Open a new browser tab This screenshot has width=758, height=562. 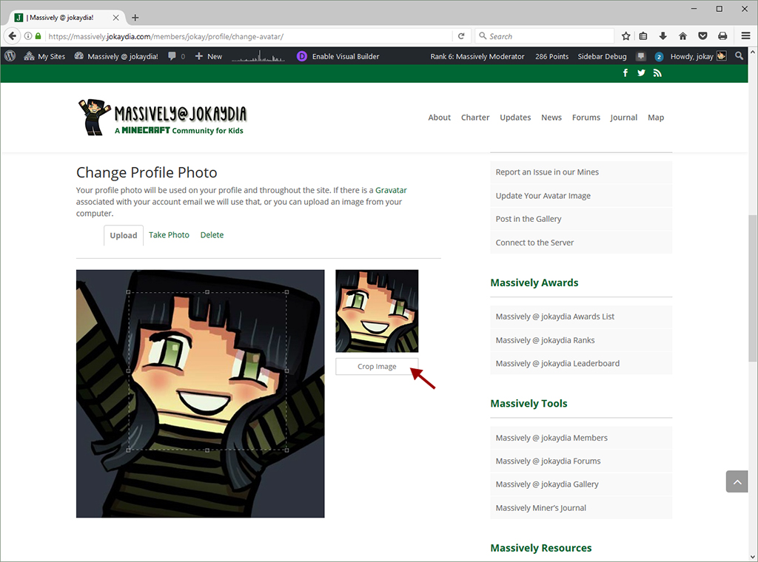(135, 18)
